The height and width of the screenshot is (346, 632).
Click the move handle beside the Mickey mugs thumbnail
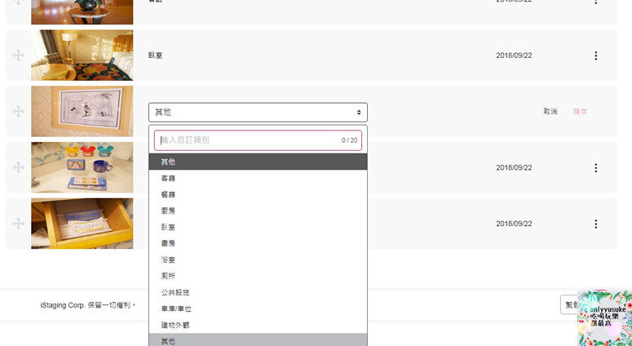coord(18,167)
